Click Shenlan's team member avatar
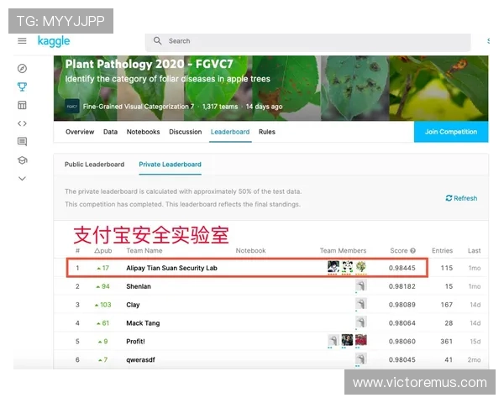The image size is (504, 403). tap(361, 285)
